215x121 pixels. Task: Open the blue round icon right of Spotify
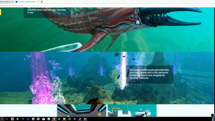pyautogui.click(x=75, y=119)
